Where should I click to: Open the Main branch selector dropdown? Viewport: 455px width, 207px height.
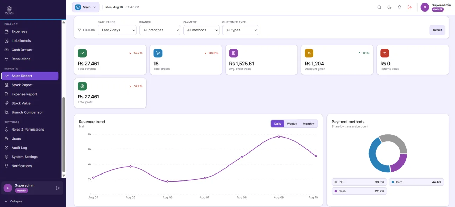tap(86, 7)
